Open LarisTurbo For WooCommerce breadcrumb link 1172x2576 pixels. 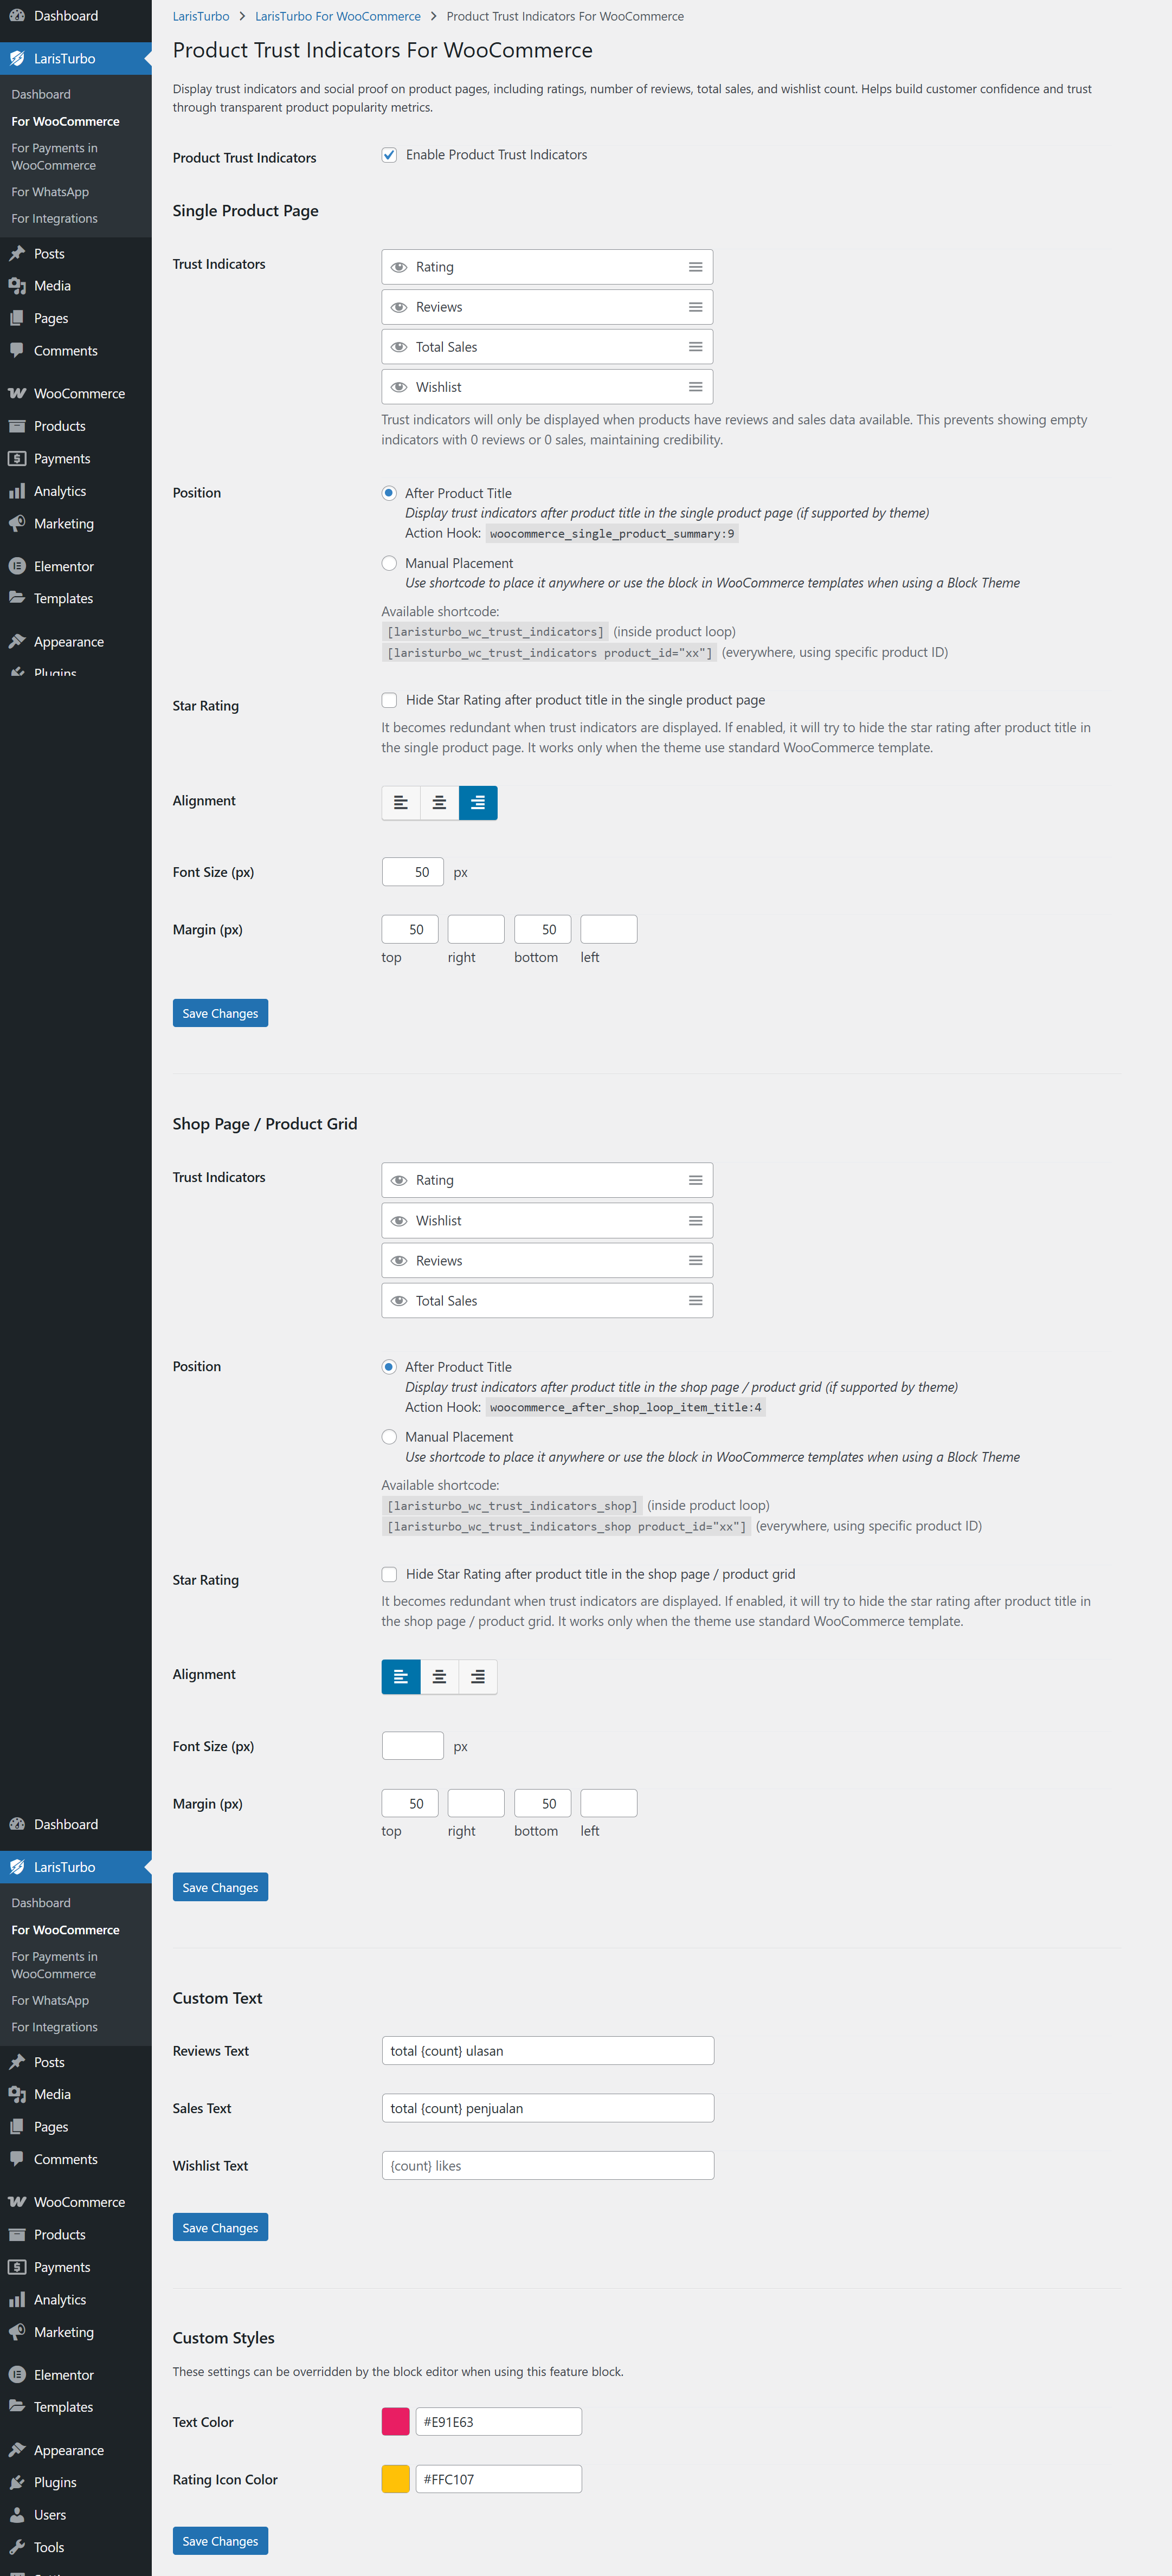(338, 16)
